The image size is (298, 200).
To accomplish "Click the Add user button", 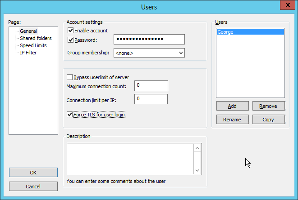I will 233,106.
